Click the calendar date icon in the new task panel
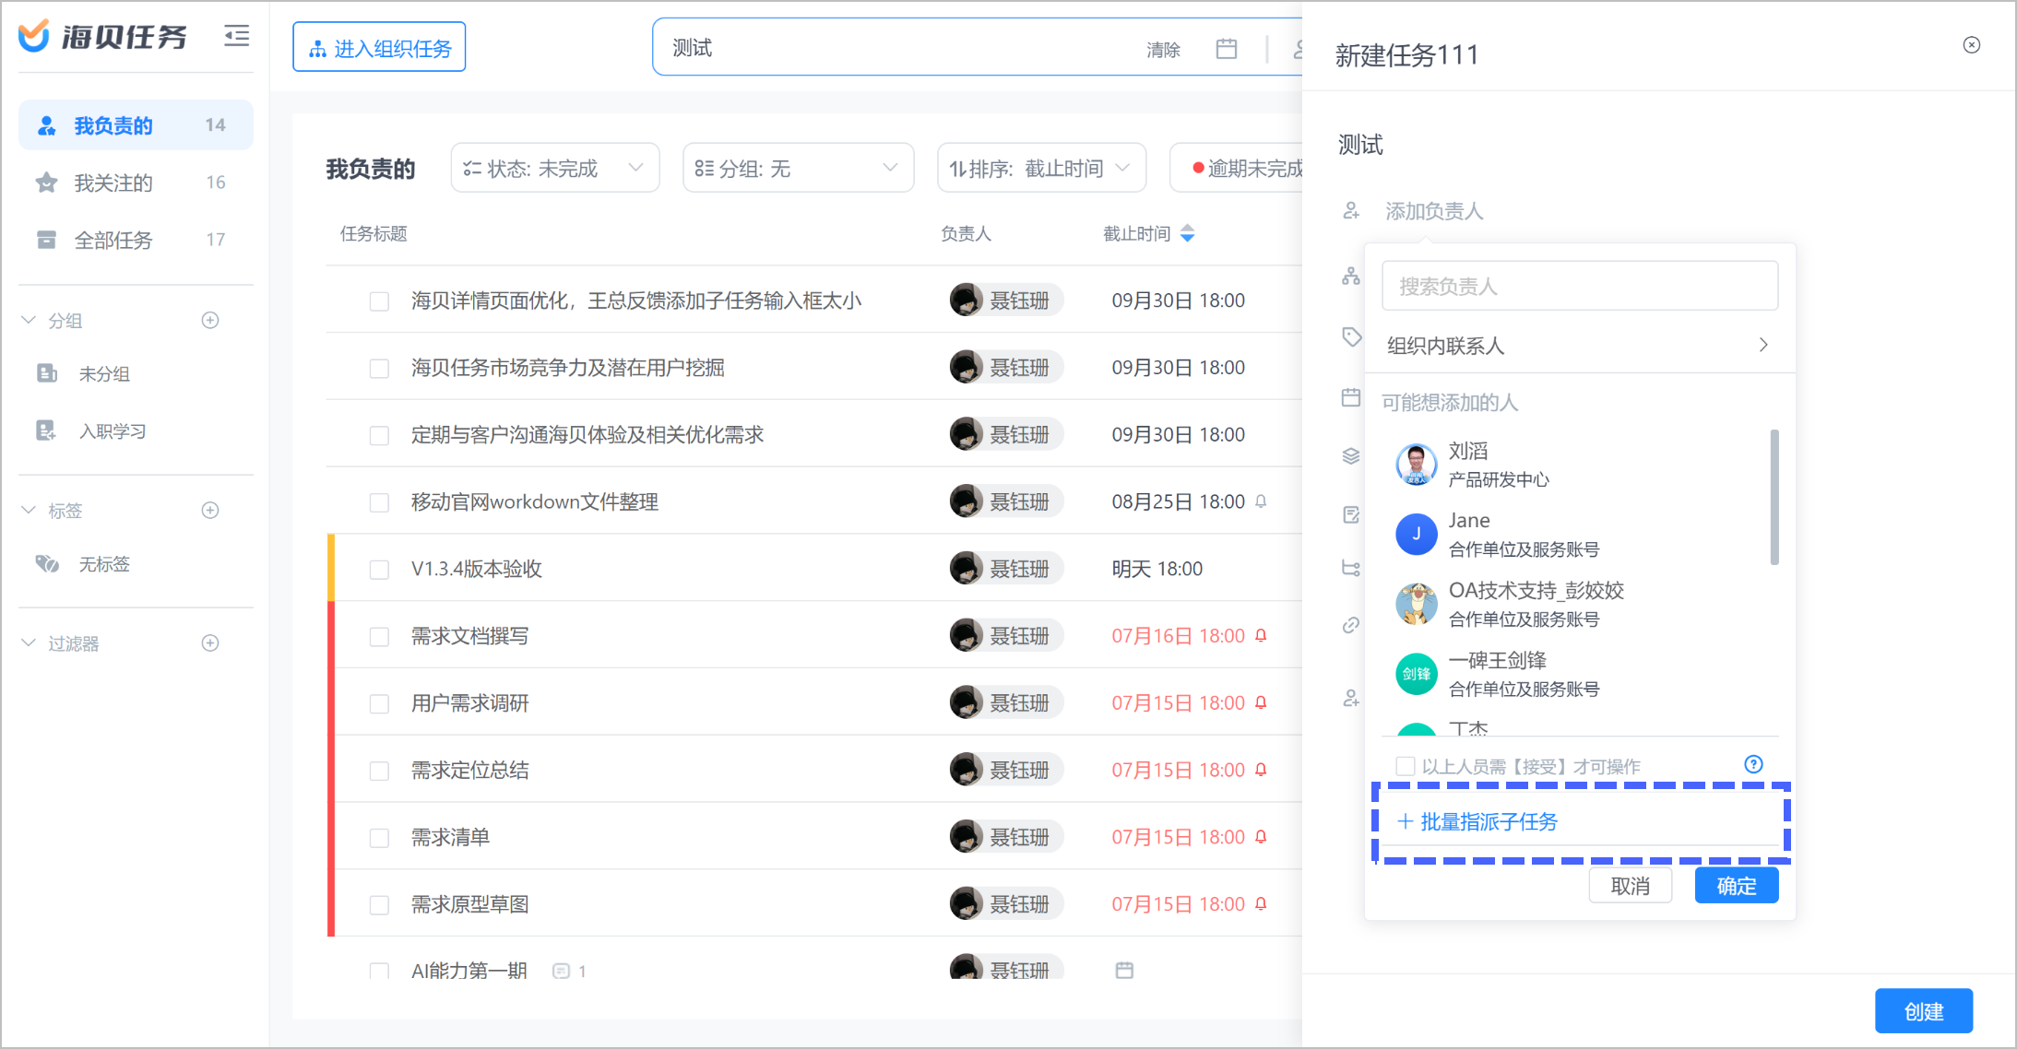2017x1049 pixels. coord(1351,397)
